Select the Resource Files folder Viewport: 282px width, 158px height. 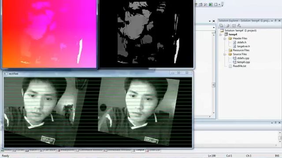tap(241, 50)
